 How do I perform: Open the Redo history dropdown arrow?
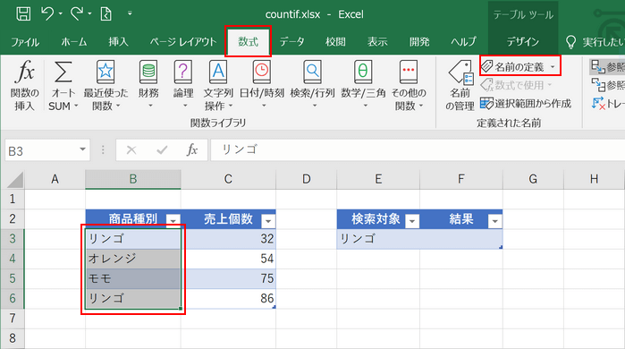89,14
